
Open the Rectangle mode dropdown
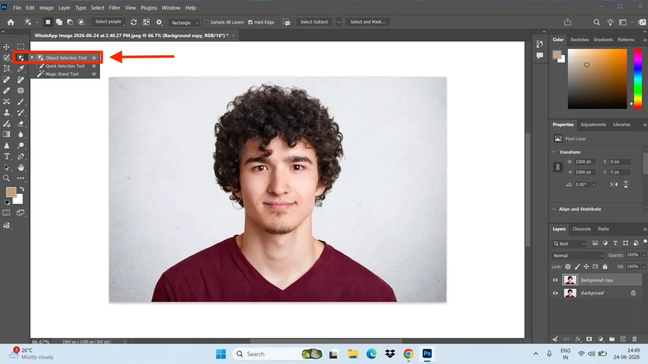click(184, 23)
